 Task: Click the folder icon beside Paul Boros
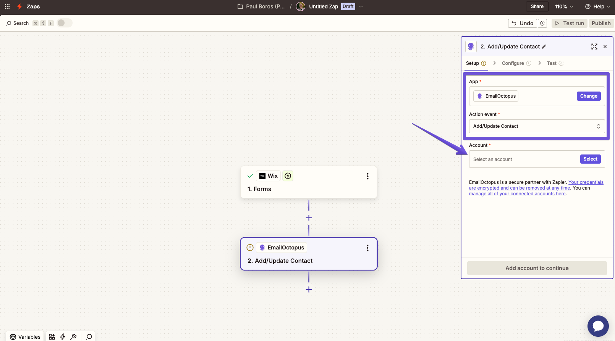click(x=240, y=6)
